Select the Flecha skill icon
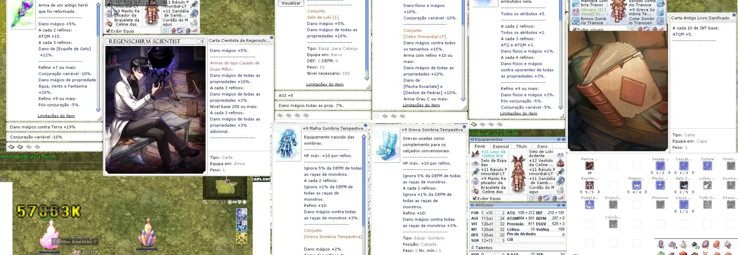The image size is (738, 255). coord(660,185)
